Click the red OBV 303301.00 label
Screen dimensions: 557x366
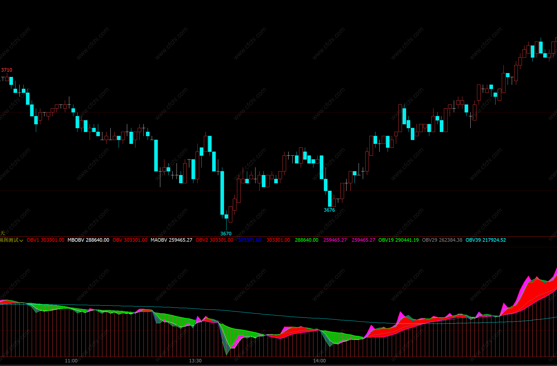click(x=130, y=240)
